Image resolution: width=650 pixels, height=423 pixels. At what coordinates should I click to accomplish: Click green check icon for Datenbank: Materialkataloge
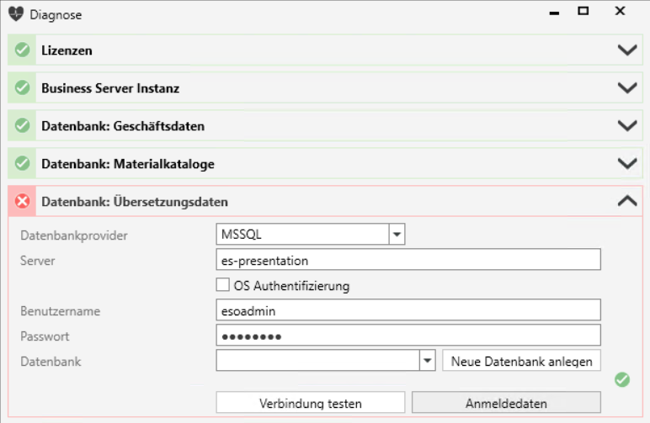pos(22,163)
